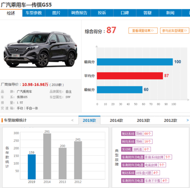
Task: Click the 各年款统计 axis label
Action: pos(7,157)
